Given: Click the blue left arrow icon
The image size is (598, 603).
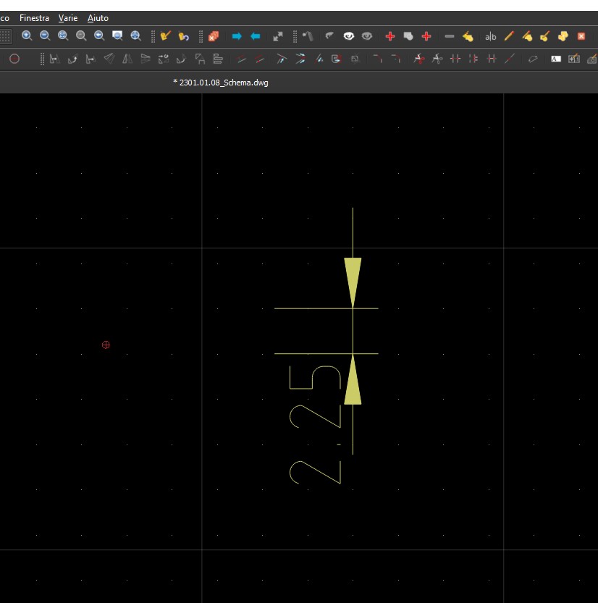Looking at the screenshot, I should pyautogui.click(x=255, y=36).
